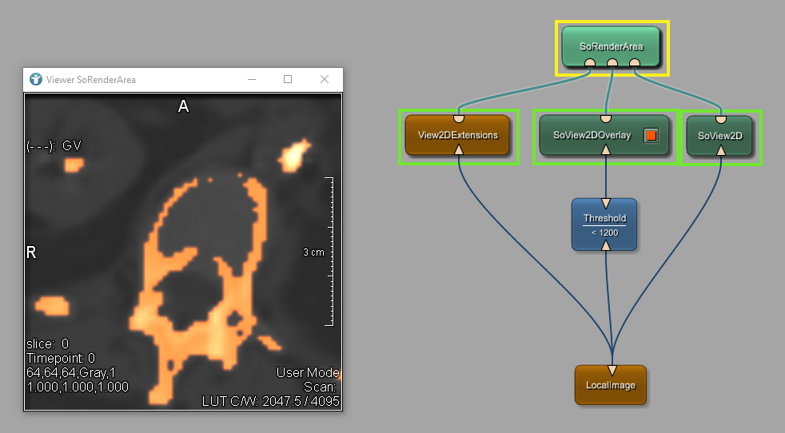Viewport: 785px width, 433px height.
Task: Click the right input connector of SoRenderArea
Action: pyautogui.click(x=635, y=62)
